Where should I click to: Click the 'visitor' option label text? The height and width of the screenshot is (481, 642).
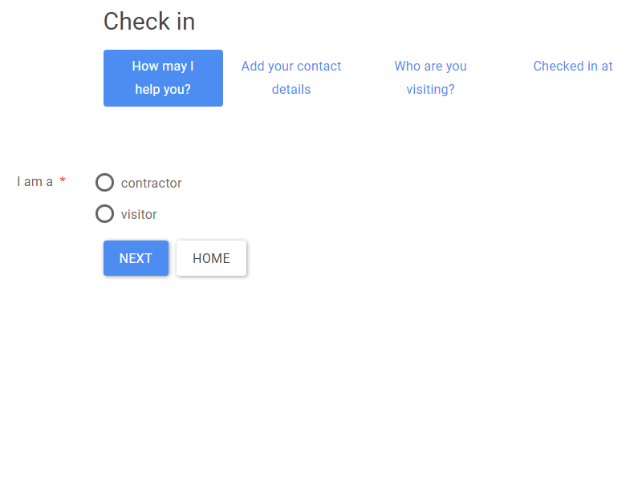point(139,214)
